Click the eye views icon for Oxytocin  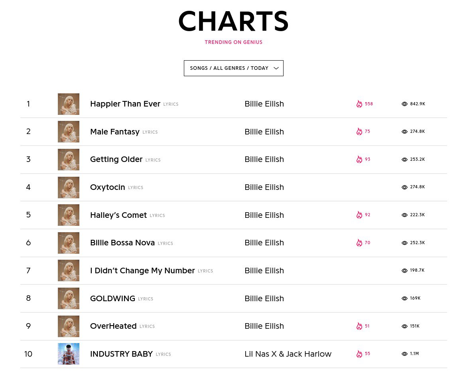[404, 187]
